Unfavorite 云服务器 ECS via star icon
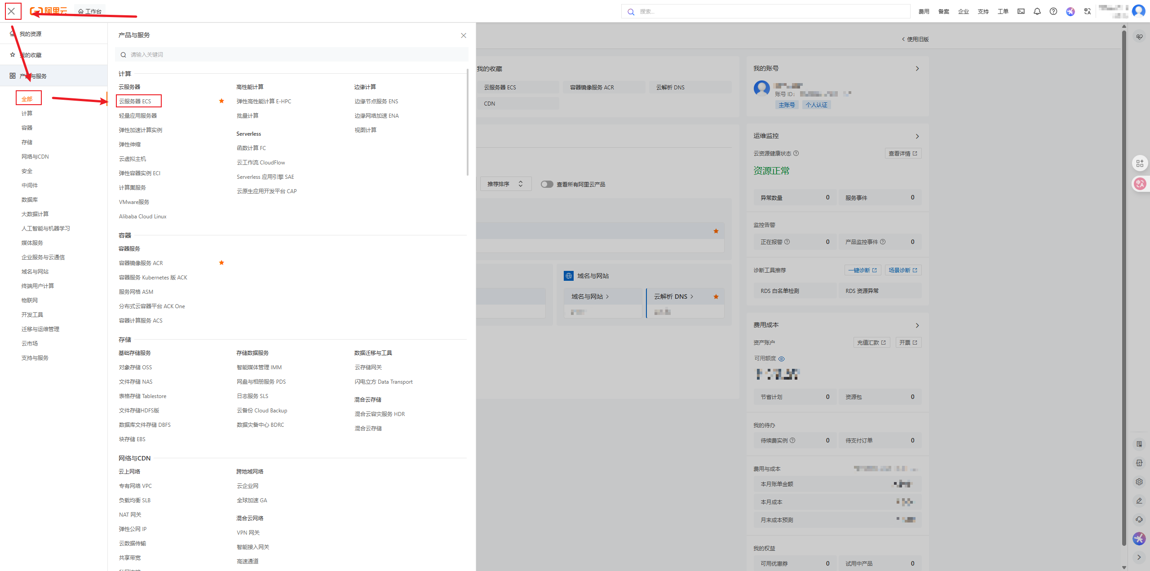The height and width of the screenshot is (571, 1150). click(x=221, y=101)
